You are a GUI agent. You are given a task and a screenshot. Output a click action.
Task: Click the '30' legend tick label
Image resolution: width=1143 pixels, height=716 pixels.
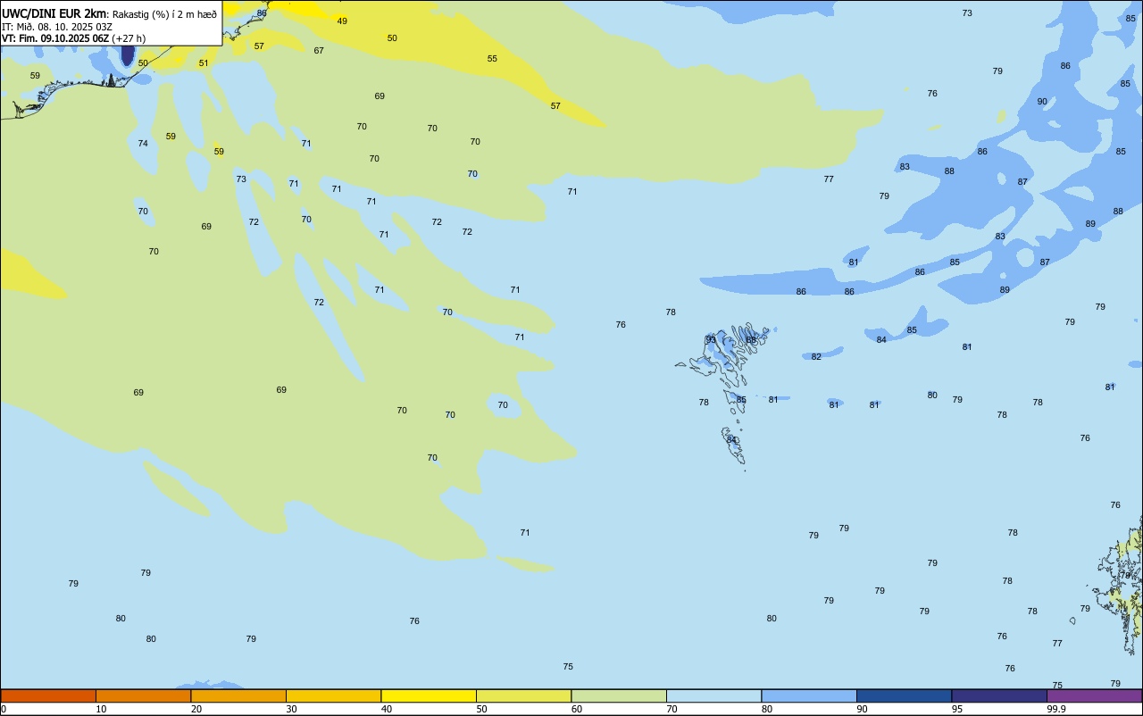click(x=292, y=709)
